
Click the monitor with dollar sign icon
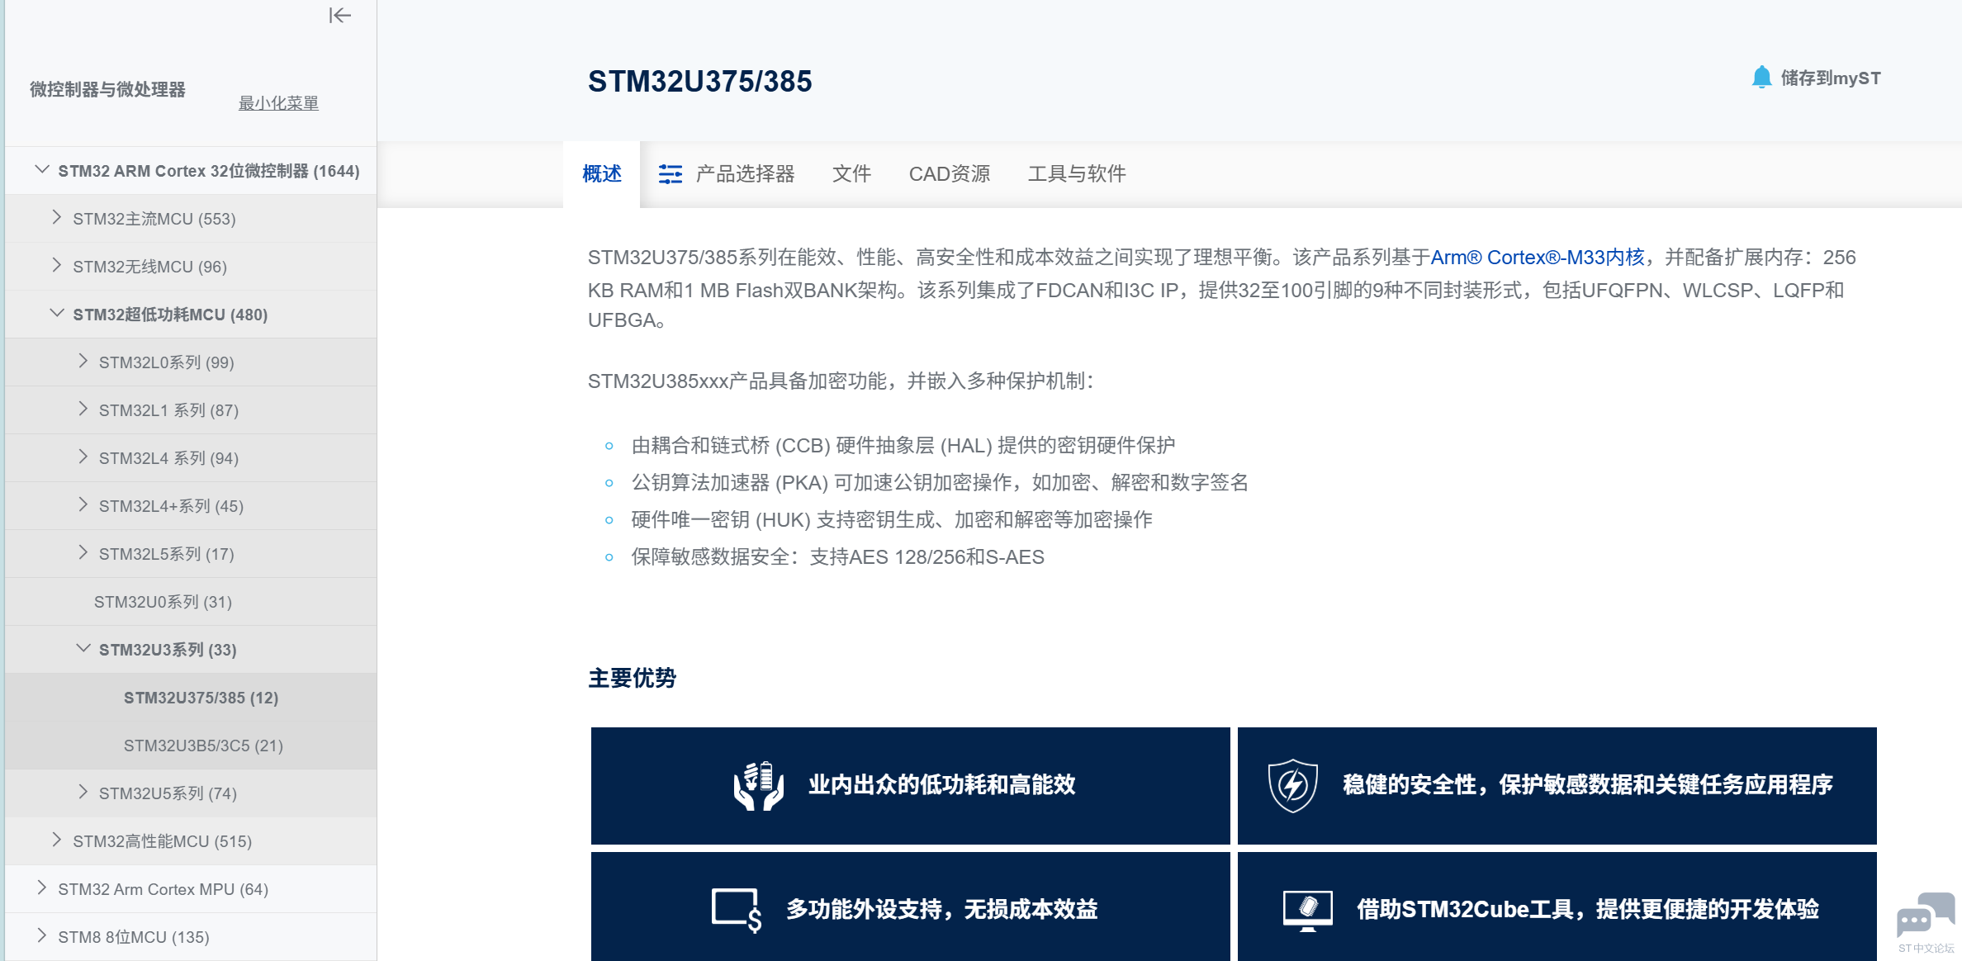tap(737, 910)
